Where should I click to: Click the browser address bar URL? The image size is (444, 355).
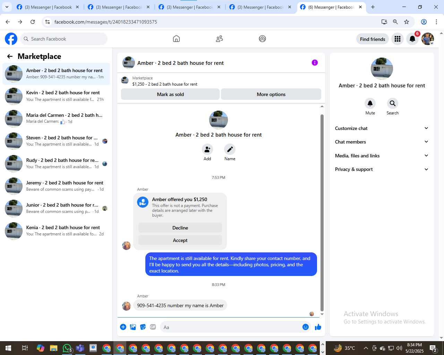pos(106,22)
